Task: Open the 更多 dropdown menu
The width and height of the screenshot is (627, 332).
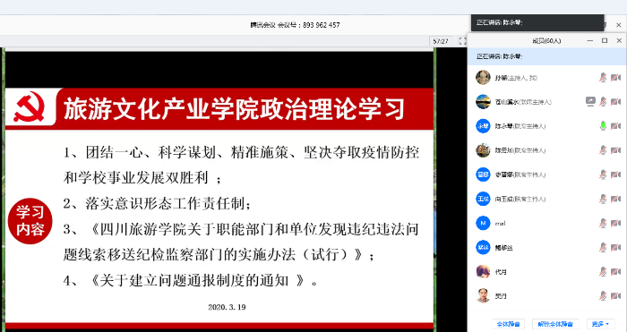Action: point(601,324)
